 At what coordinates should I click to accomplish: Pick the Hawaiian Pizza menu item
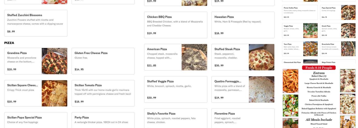tap(243, 25)
